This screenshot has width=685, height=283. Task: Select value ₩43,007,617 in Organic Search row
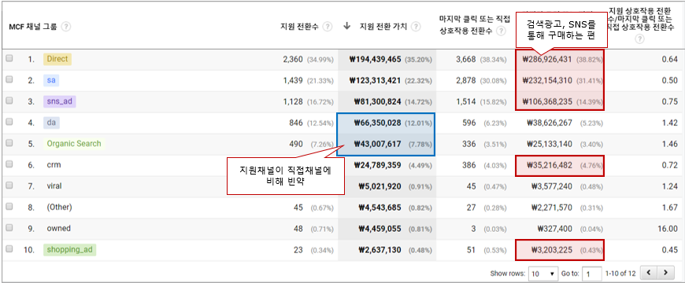point(377,143)
